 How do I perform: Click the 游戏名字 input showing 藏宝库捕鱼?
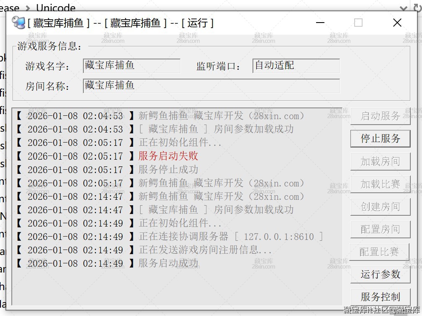point(131,66)
